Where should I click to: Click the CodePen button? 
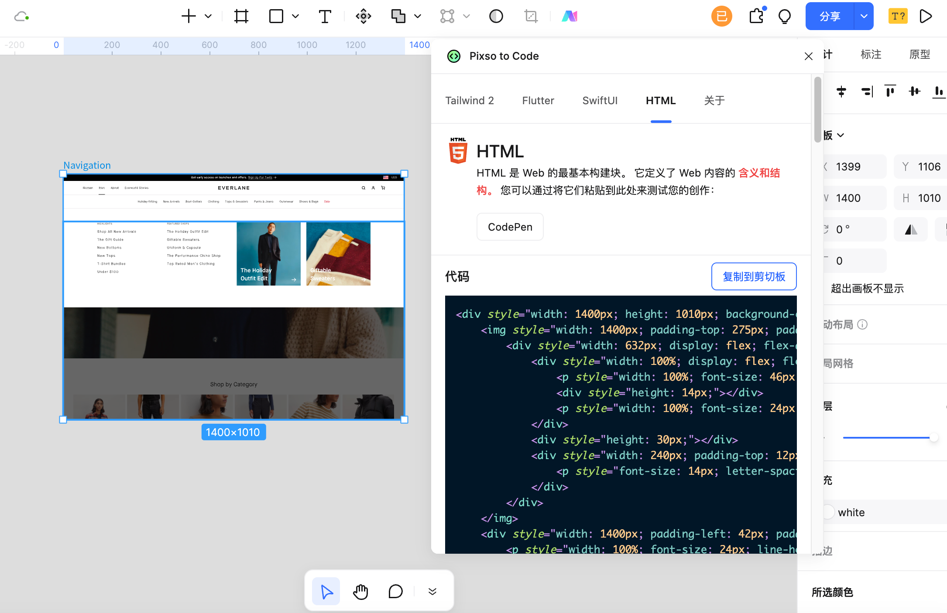510,227
